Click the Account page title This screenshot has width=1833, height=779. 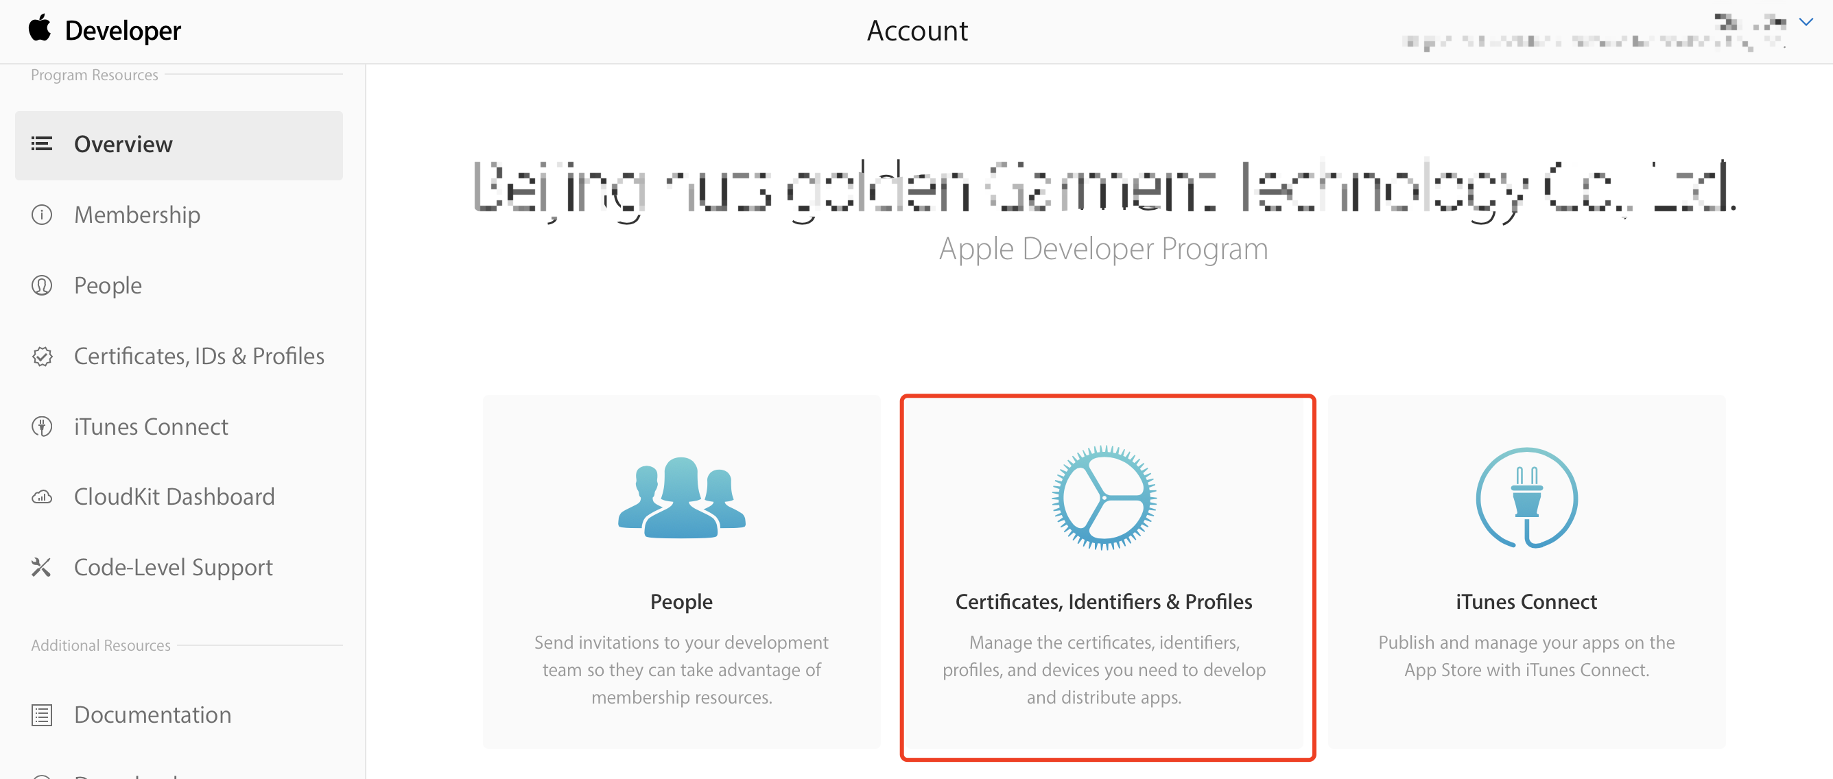point(916,31)
